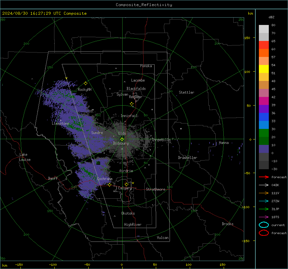Click the dBZ legend heading

271,17
